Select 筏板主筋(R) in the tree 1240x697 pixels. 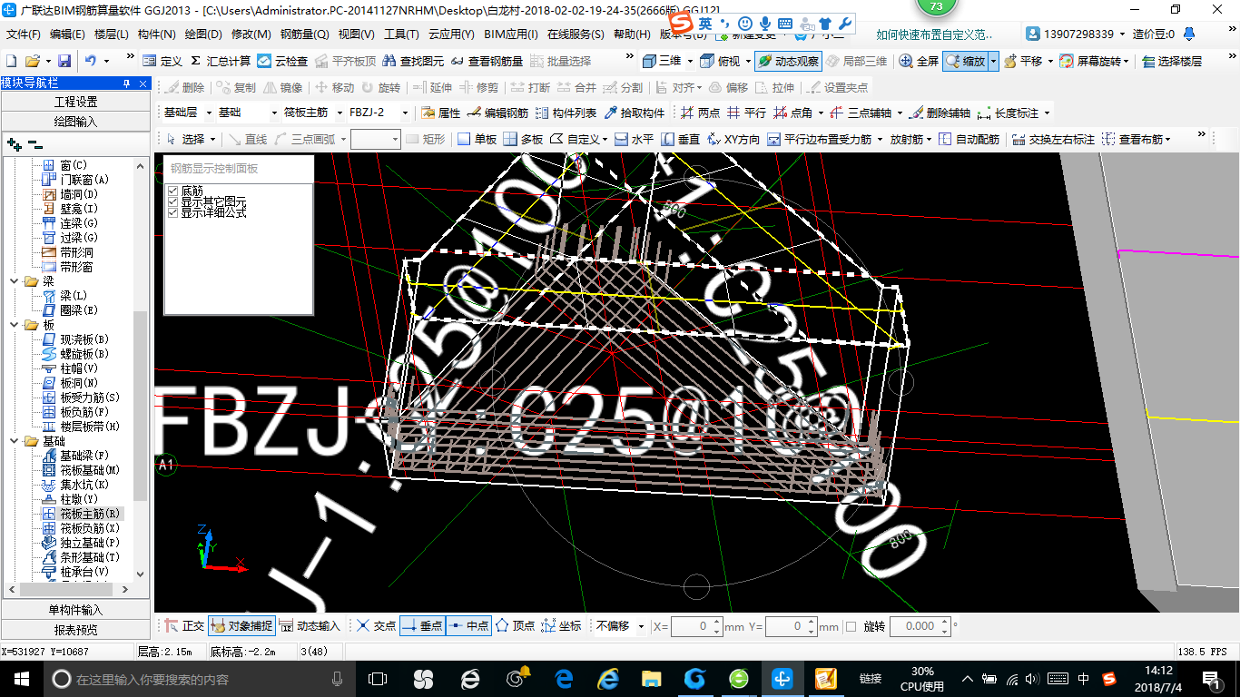(91, 514)
